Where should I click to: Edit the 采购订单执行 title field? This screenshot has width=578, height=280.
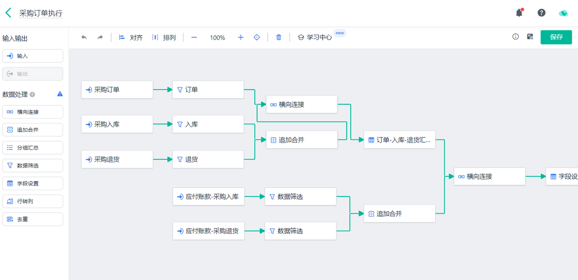pyautogui.click(x=41, y=13)
